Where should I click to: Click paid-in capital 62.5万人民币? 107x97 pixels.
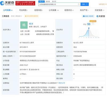pyautogui.click(x=78, y=43)
